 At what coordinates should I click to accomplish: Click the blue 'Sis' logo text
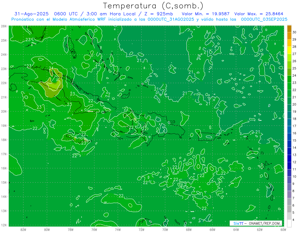coord(236,223)
